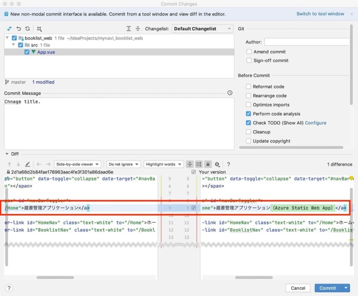This screenshot has width=358, height=296.
Task: Click the revision hash 2d1a68d2b84fae178963aac4fe3f301a86daad6e
Action: click(x=62, y=172)
